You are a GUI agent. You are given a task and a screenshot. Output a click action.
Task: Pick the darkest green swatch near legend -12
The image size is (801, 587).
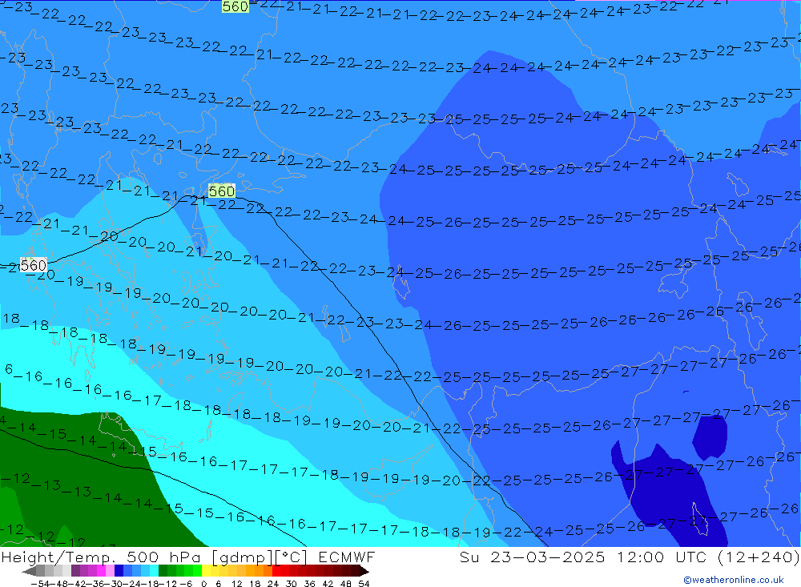[163, 571]
